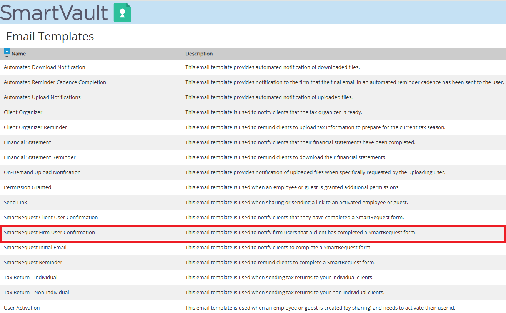Click the Email Templates page heading

(50, 36)
